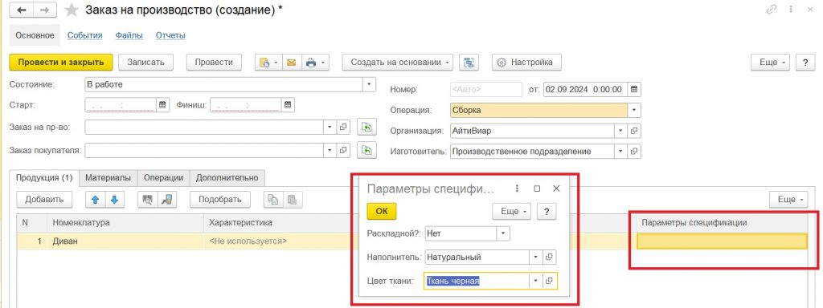
Task: Select the Продукция (1) tab
Action: point(45,177)
